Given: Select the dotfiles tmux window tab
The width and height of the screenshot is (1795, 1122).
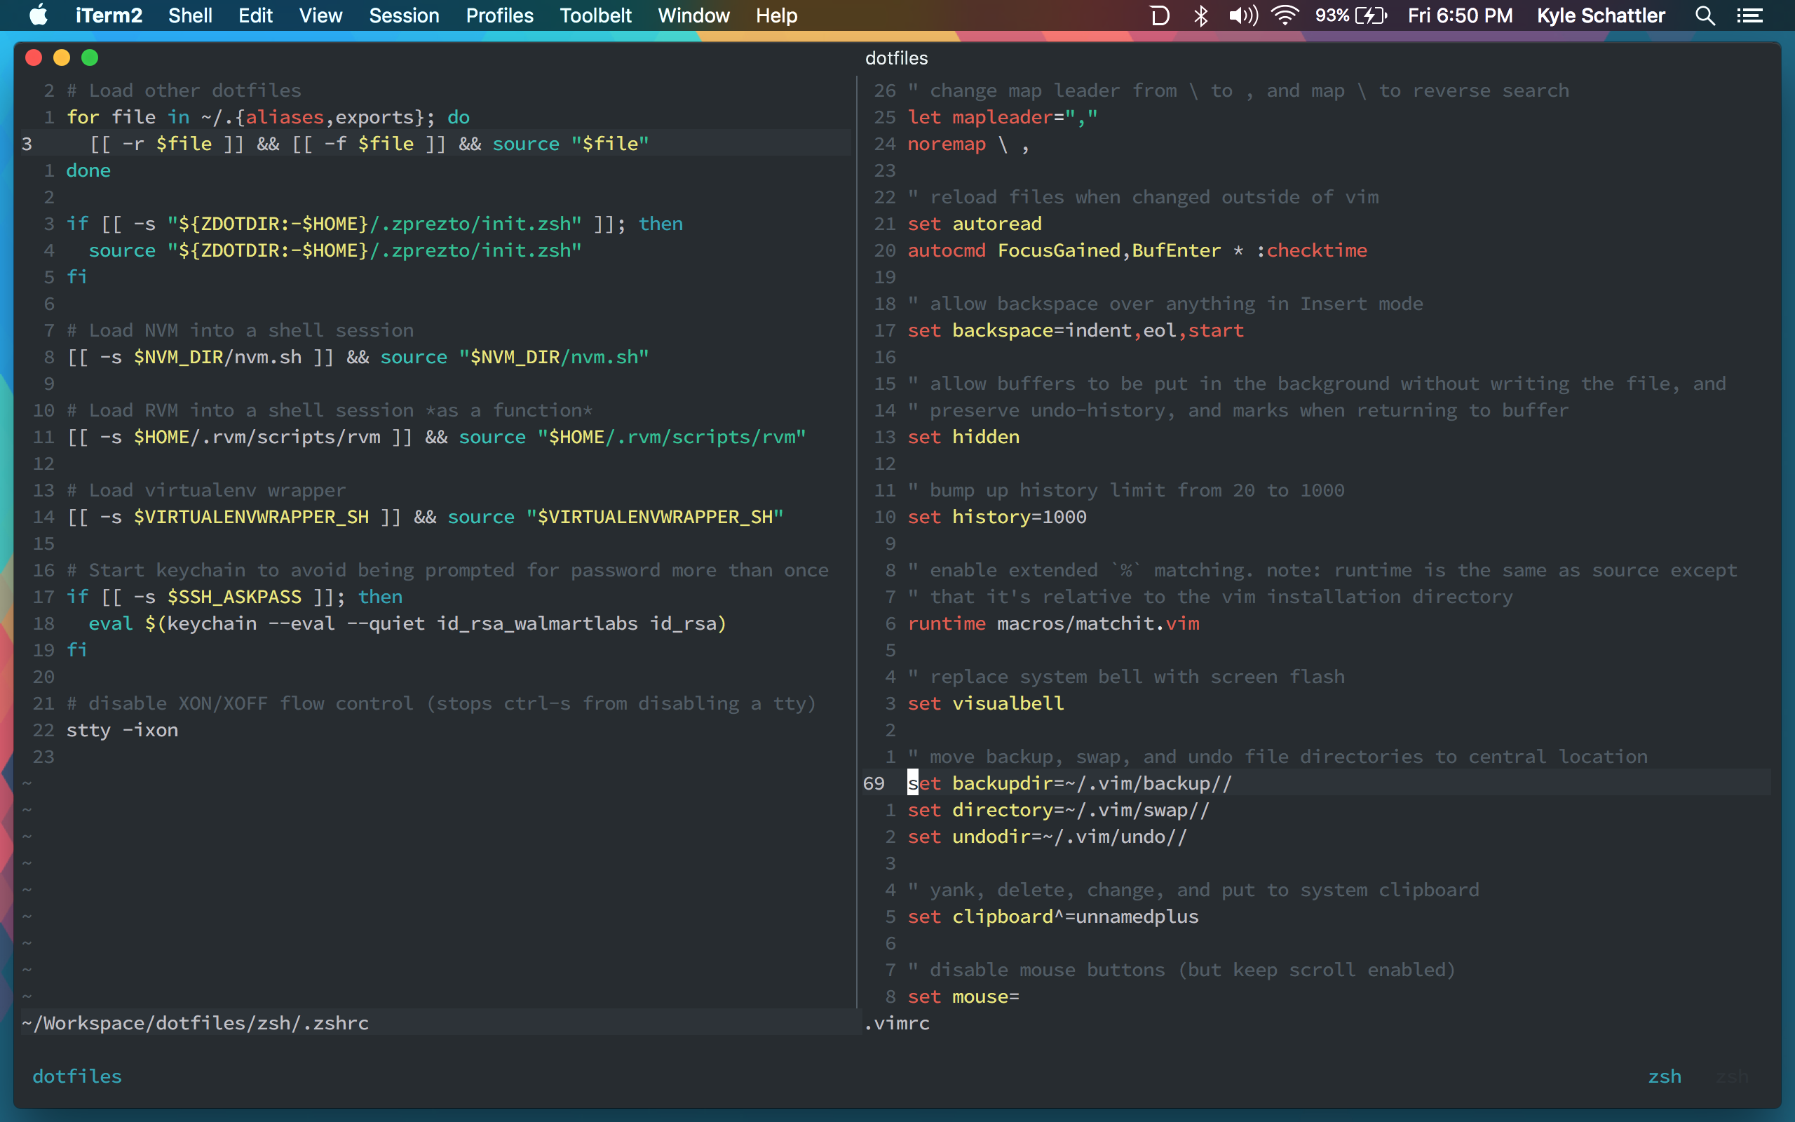Looking at the screenshot, I should click(77, 1076).
